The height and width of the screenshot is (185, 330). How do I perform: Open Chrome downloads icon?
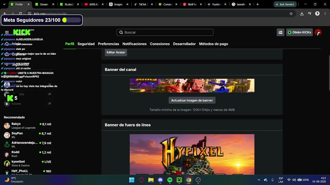(x=302, y=14)
